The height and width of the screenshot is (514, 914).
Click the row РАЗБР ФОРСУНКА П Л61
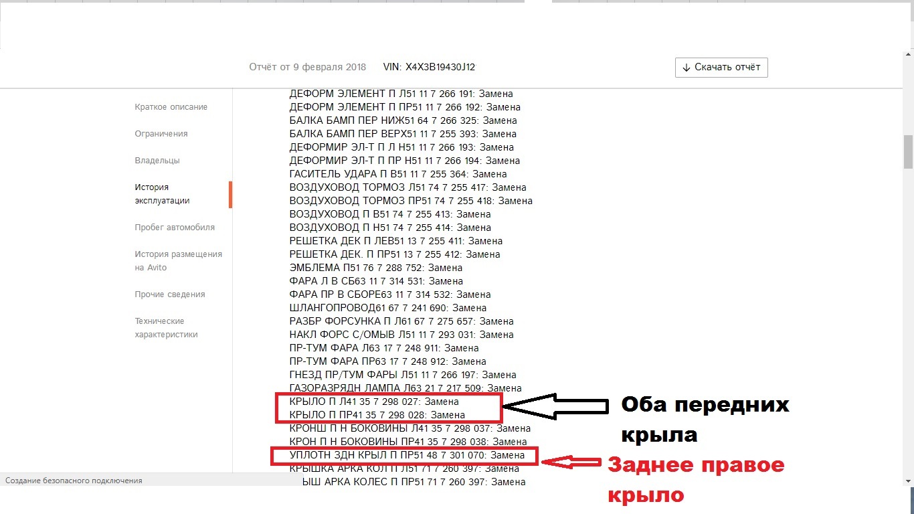pos(401,321)
